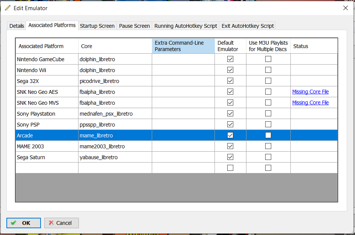The width and height of the screenshot is (355, 235).
Task: Confirm changes with the OK button
Action: (24, 223)
